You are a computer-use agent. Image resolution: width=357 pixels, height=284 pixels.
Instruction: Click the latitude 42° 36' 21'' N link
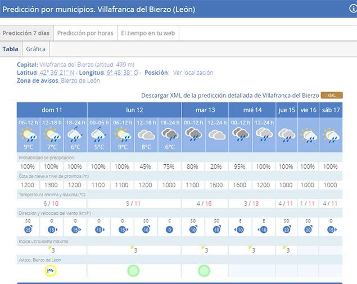(58, 73)
